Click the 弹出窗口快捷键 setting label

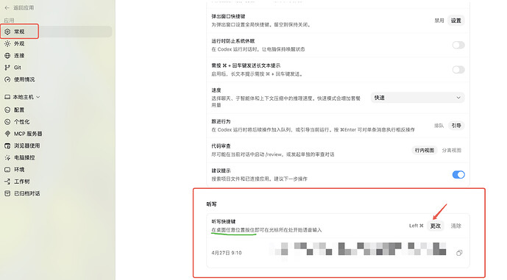(228, 16)
